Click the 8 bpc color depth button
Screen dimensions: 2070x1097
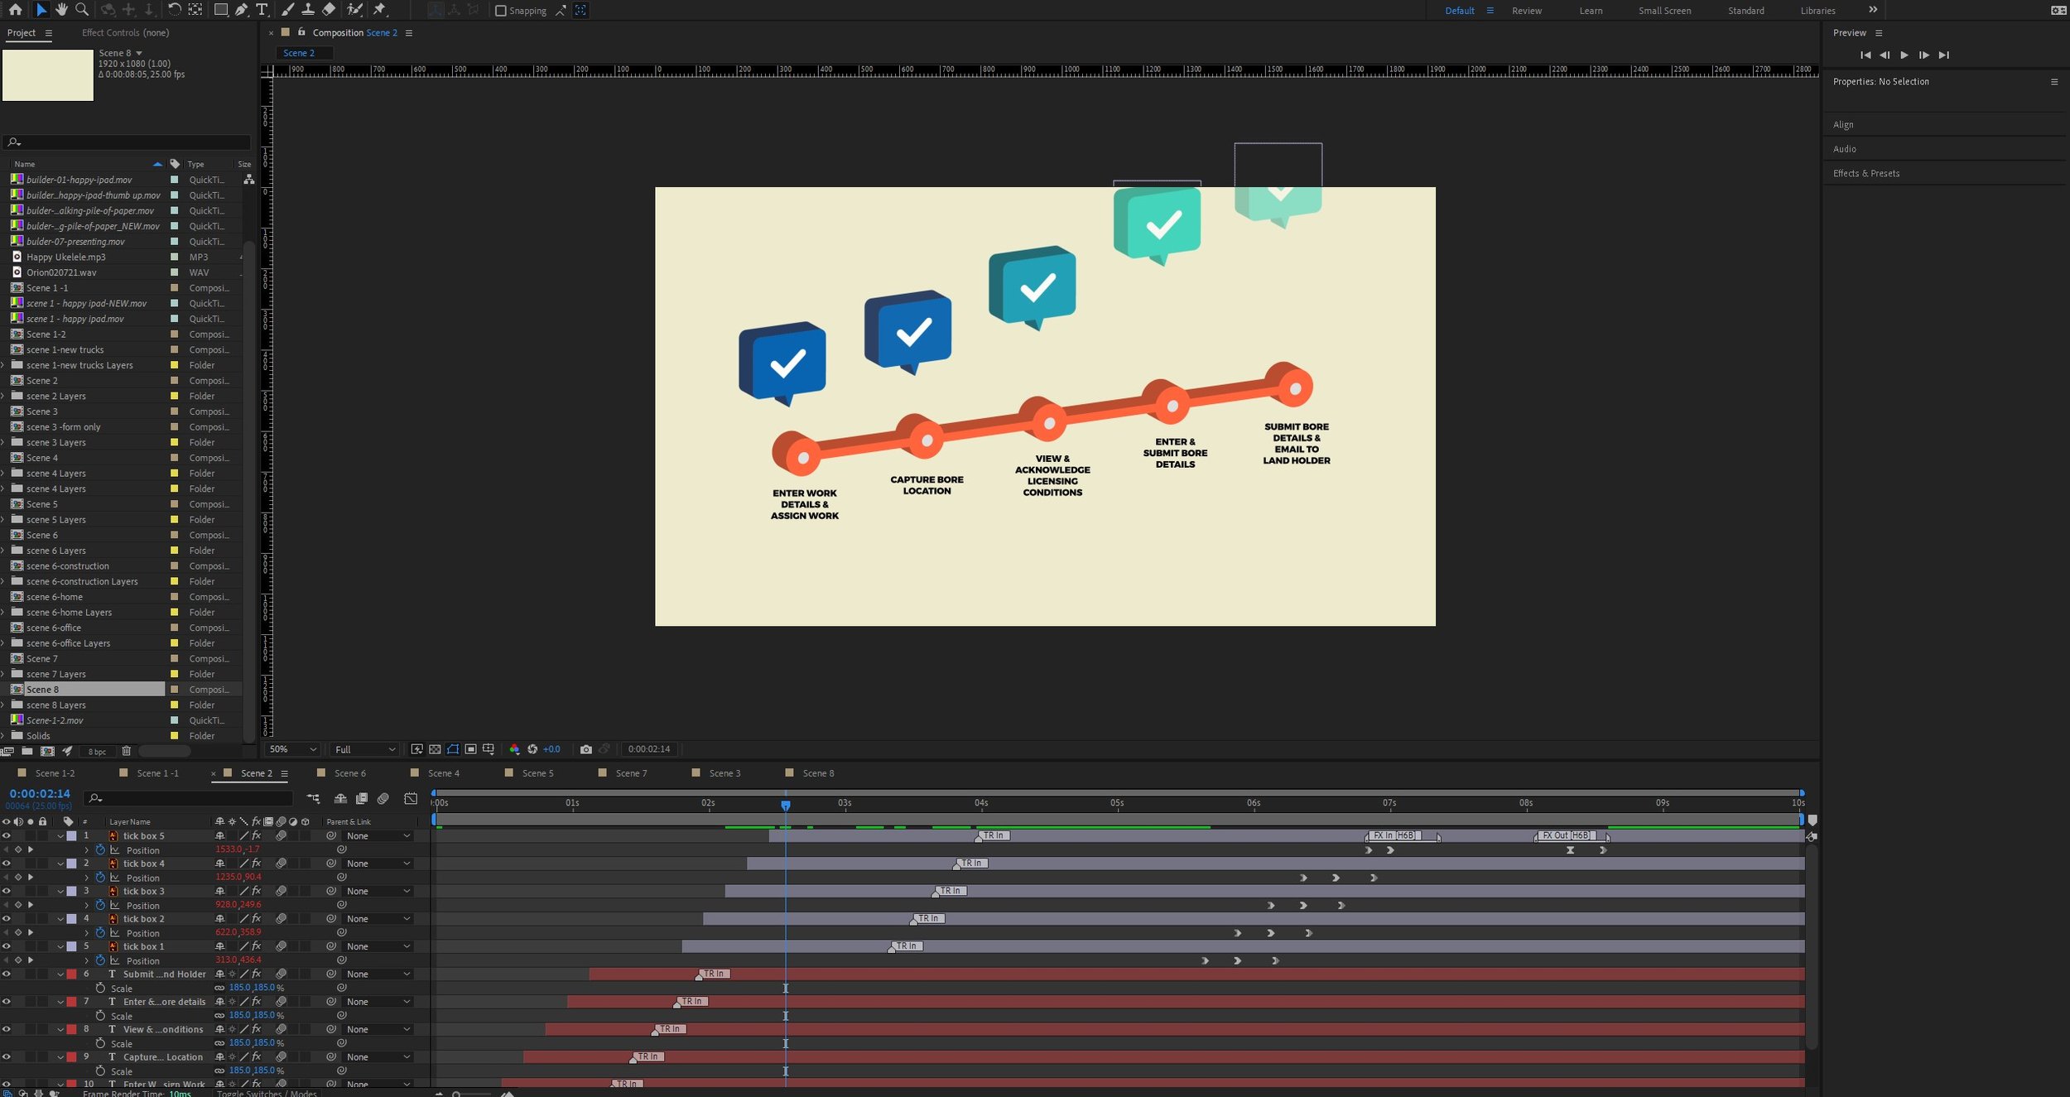pos(97,752)
